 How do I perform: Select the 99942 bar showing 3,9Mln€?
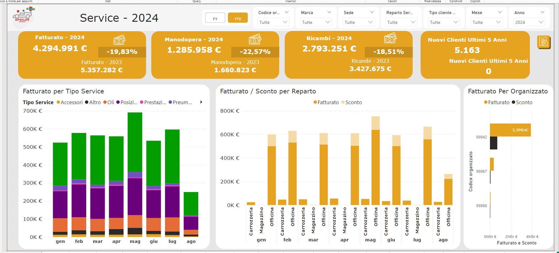(x=510, y=130)
